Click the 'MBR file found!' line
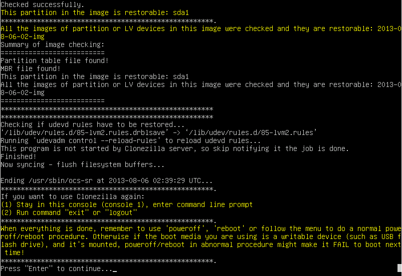This screenshot has height=276, width=402. click(31, 68)
